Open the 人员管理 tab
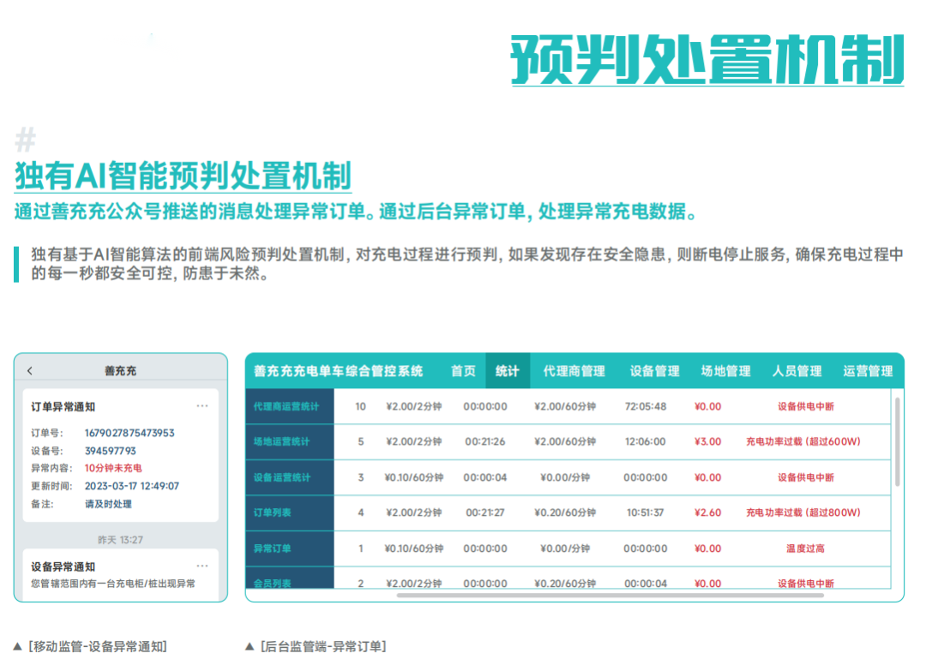This screenshot has height=665, width=926. [x=797, y=371]
